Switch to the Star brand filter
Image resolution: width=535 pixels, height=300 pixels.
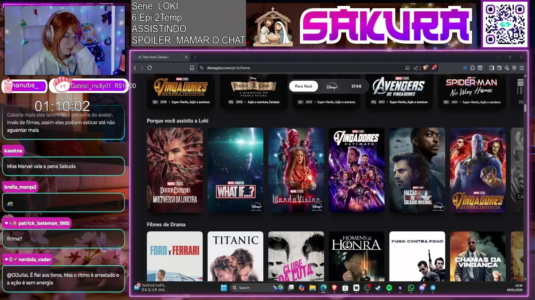pyautogui.click(x=357, y=86)
